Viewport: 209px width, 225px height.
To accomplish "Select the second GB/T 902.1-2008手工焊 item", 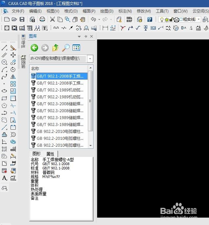I will [59, 83].
